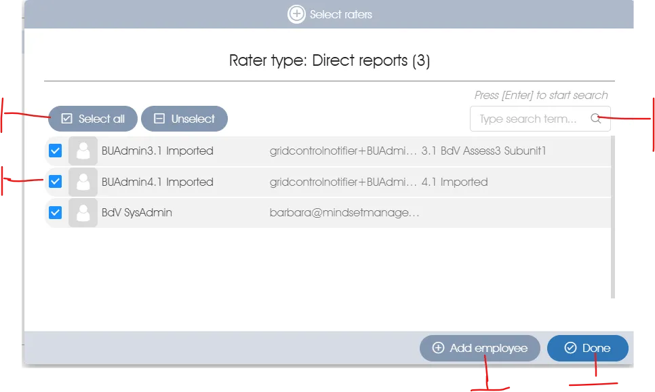The image size is (655, 392).
Task: Click the checkmark icon on Done
Action: coord(570,348)
